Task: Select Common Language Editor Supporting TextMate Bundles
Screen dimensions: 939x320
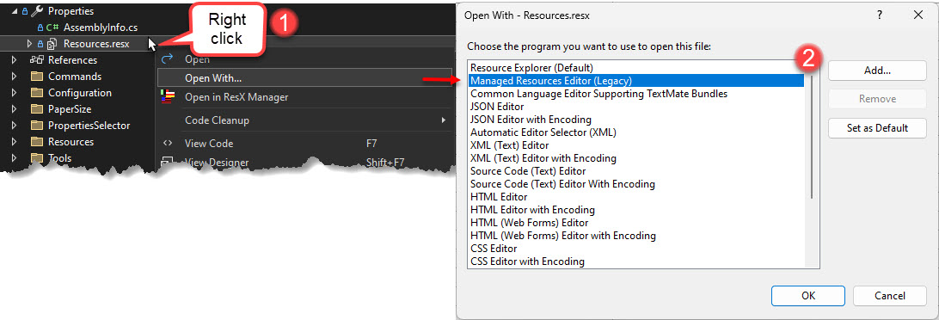Action: (636, 94)
